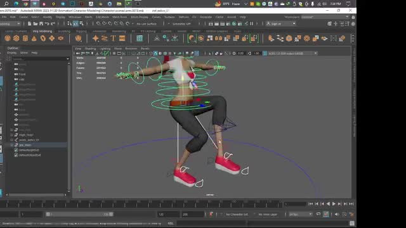Switch to the Sculpting shelf tab
The image size is (406, 228).
(x=64, y=31)
